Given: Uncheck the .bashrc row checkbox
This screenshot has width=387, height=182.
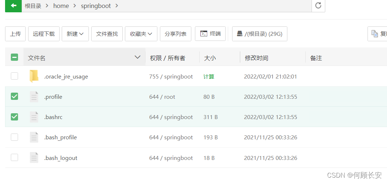Looking at the screenshot, I should pos(14,117).
